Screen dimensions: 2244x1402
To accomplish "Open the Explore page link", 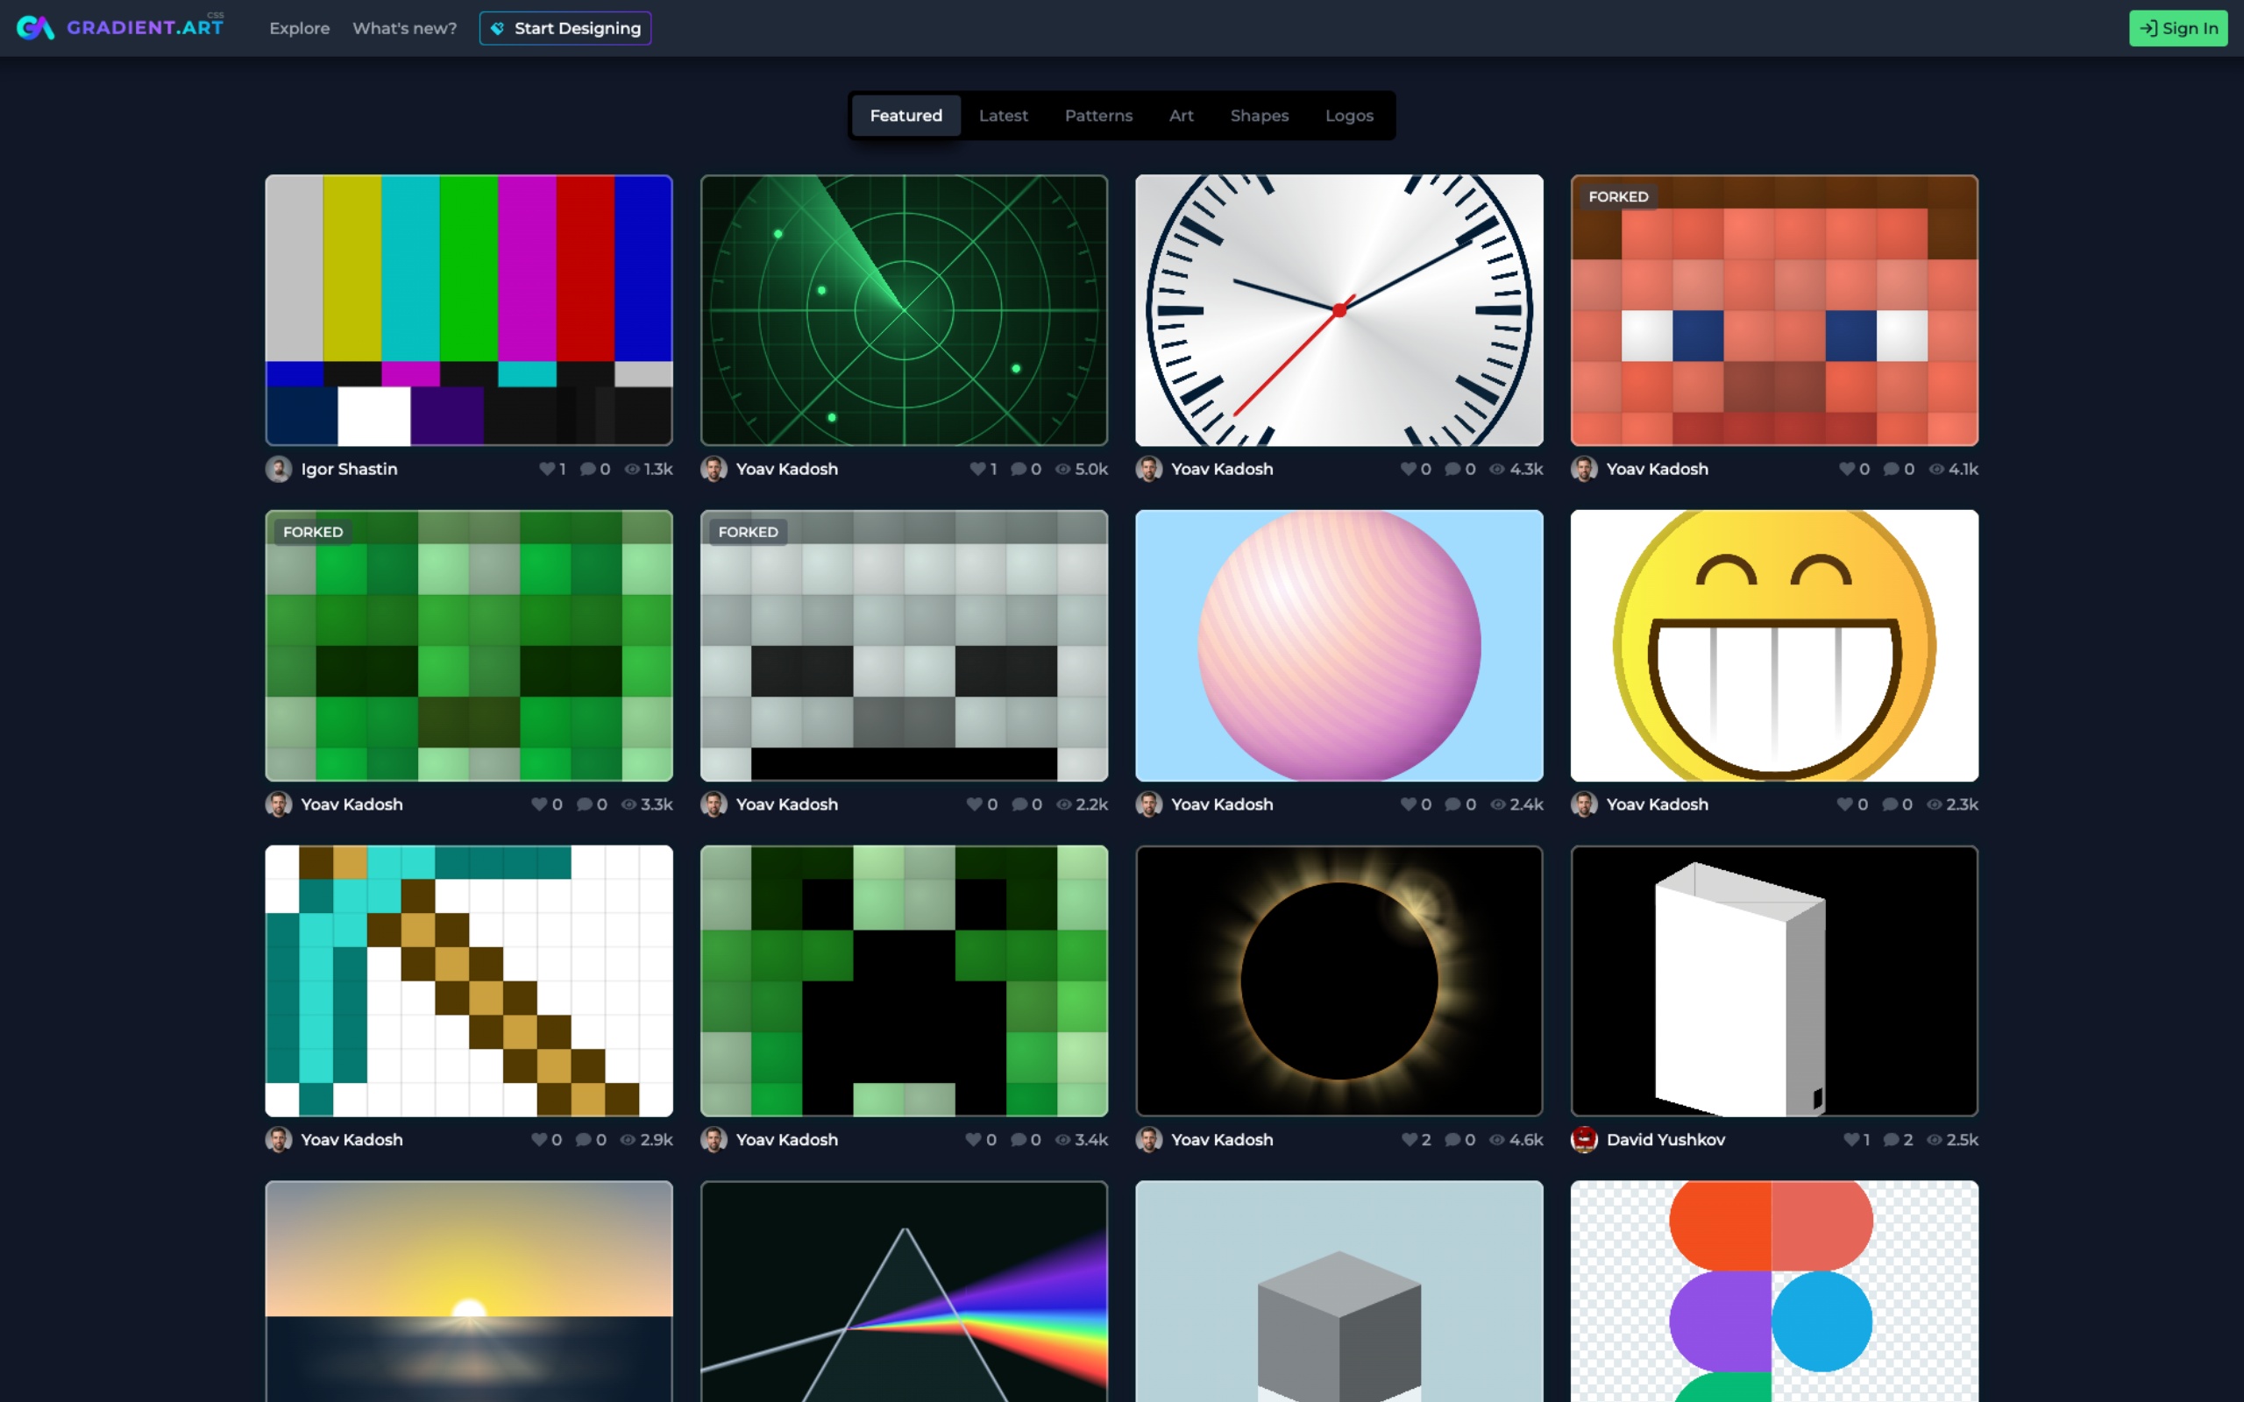I will click(x=300, y=28).
